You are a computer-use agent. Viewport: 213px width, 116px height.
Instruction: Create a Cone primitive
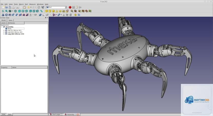(x=57, y=11)
